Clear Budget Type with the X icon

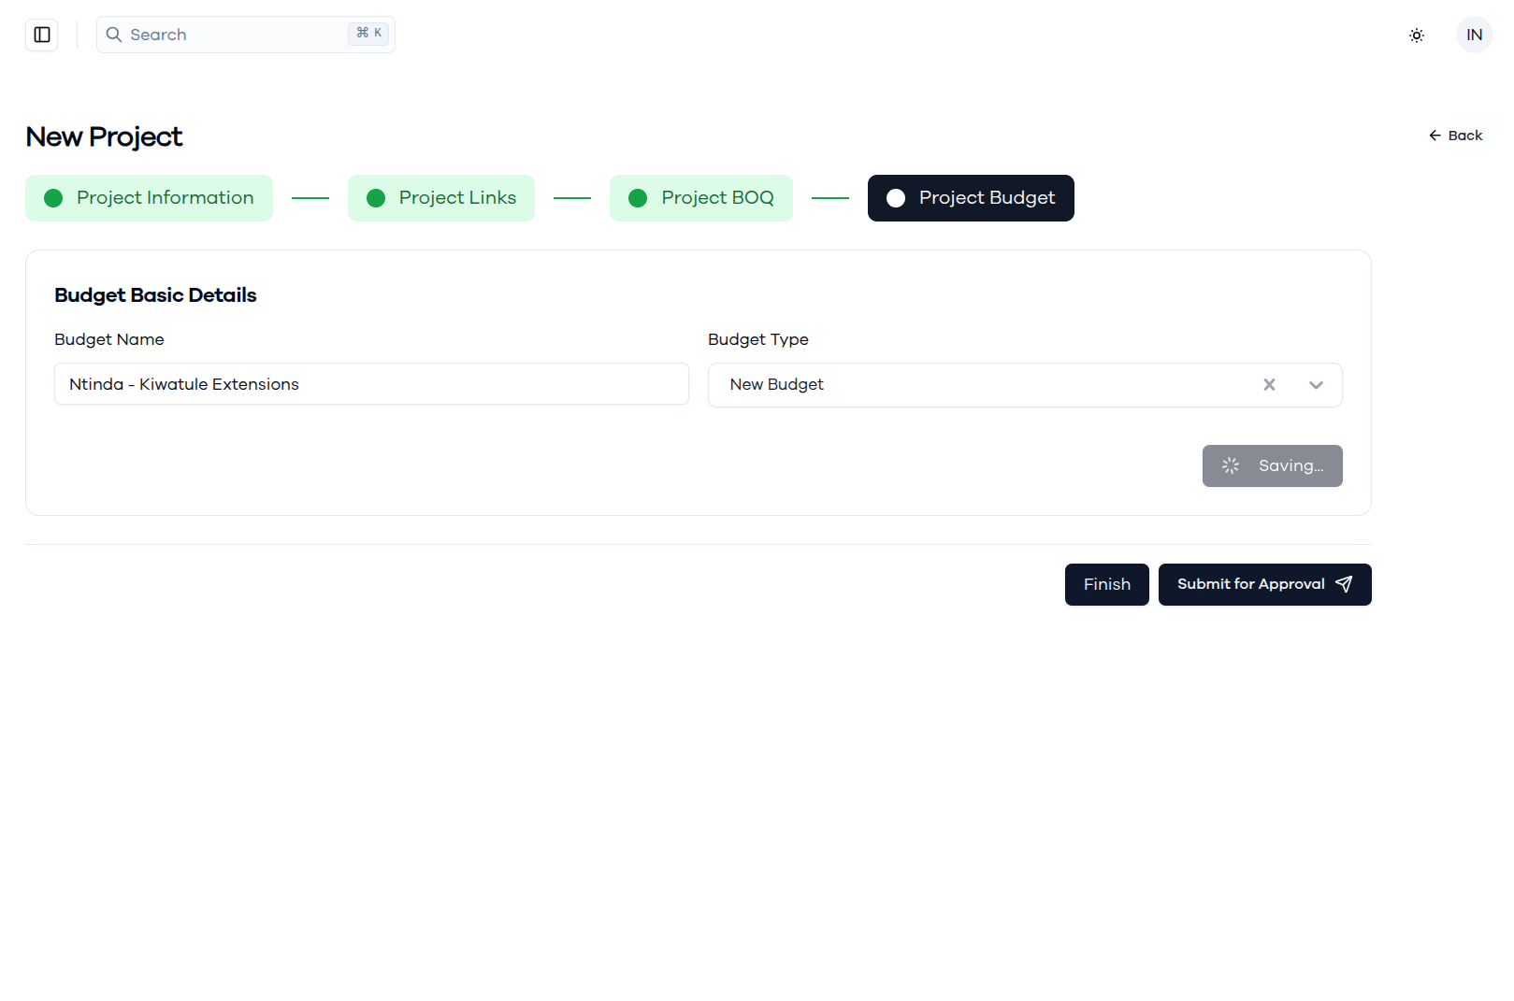click(1269, 385)
